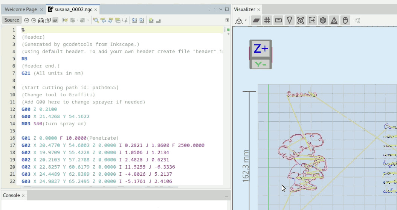Maximize the editor window group
397x210 pixels.
point(227,9)
